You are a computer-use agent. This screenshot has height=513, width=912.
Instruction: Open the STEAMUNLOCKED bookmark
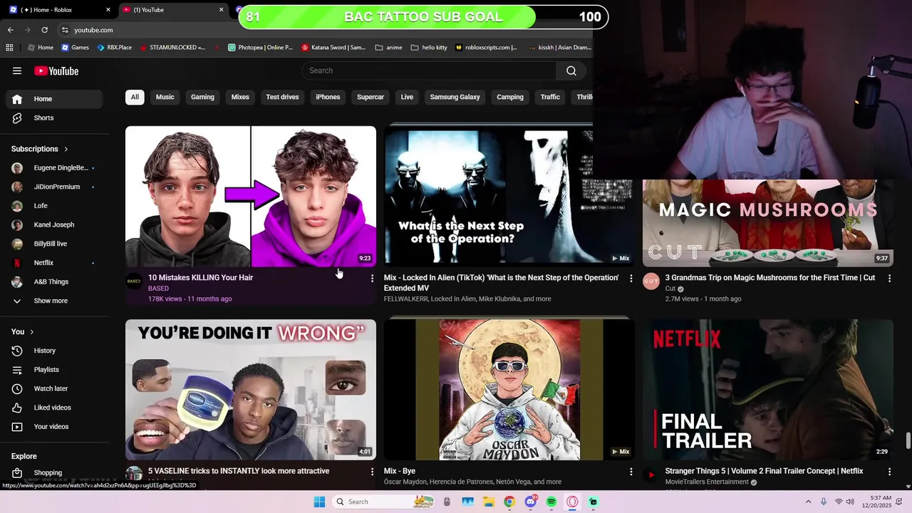point(173,48)
